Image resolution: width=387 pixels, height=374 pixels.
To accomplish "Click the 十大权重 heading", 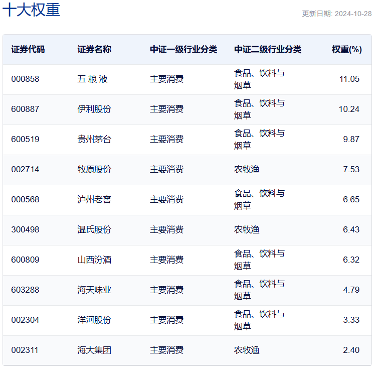I will click(32, 10).
